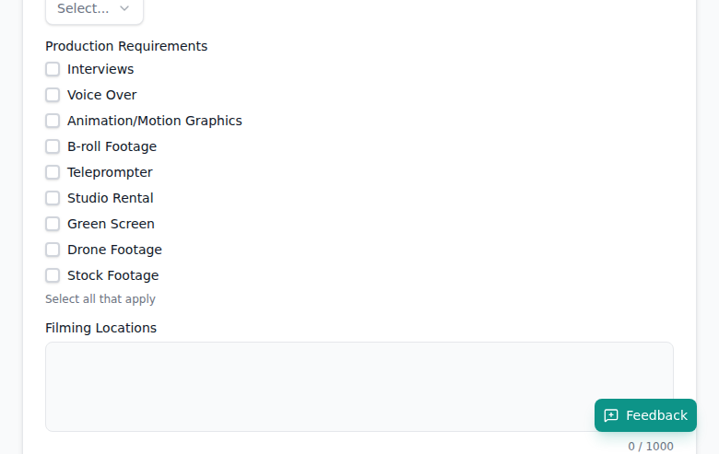Image resolution: width=719 pixels, height=454 pixels.
Task: Click the Feedback chat icon
Action: click(x=611, y=415)
